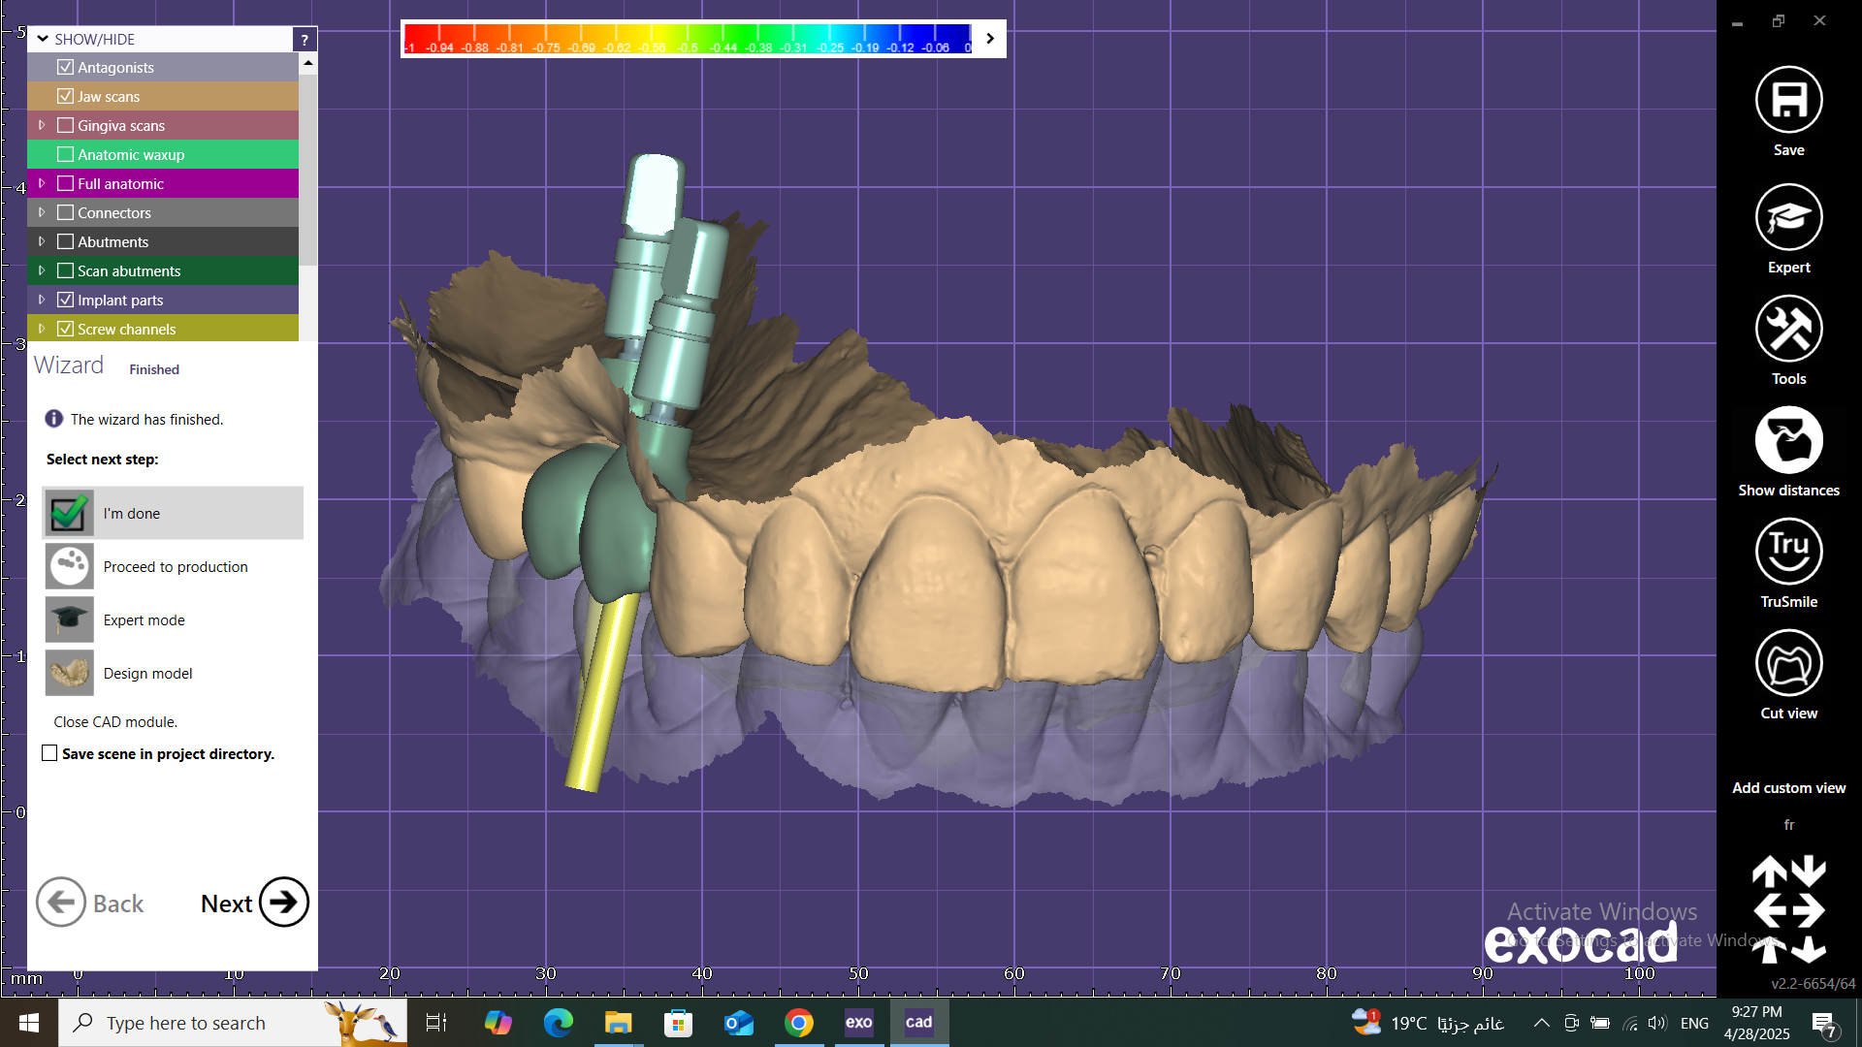Collapse the SHOW/HIDE panel header

(43, 40)
